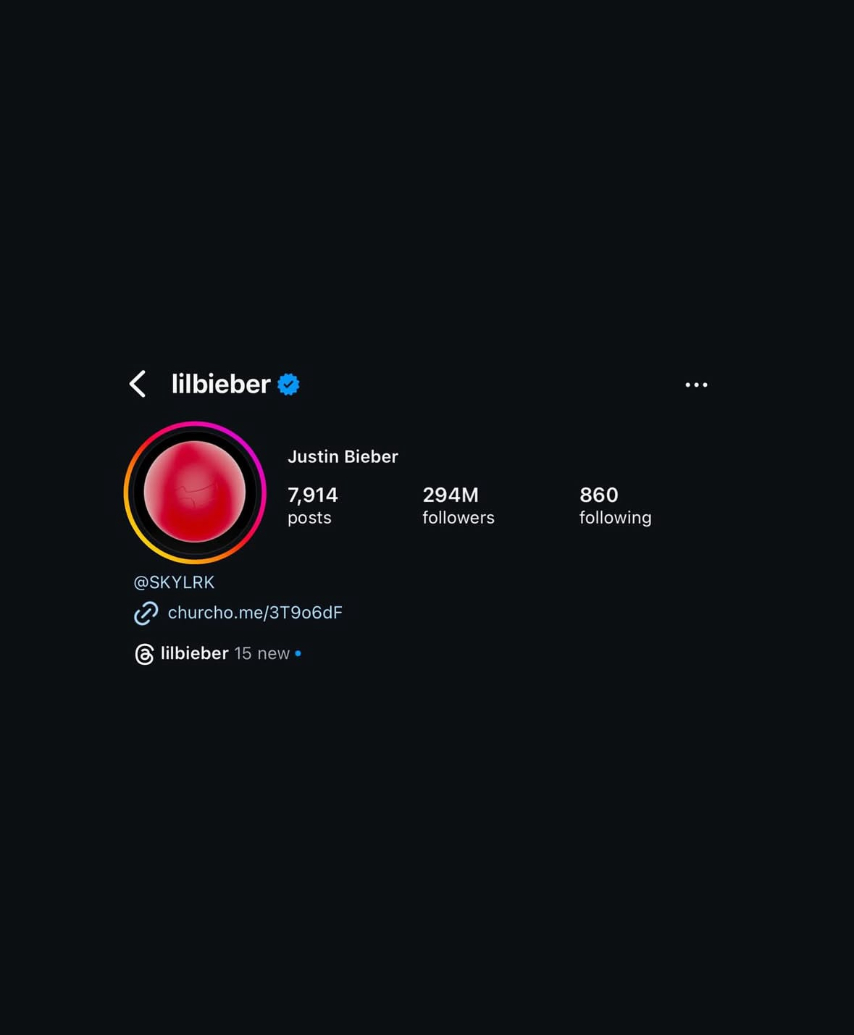854x1035 pixels.
Task: Open the churcho.me/3T9o6dF link
Action: [x=255, y=613]
